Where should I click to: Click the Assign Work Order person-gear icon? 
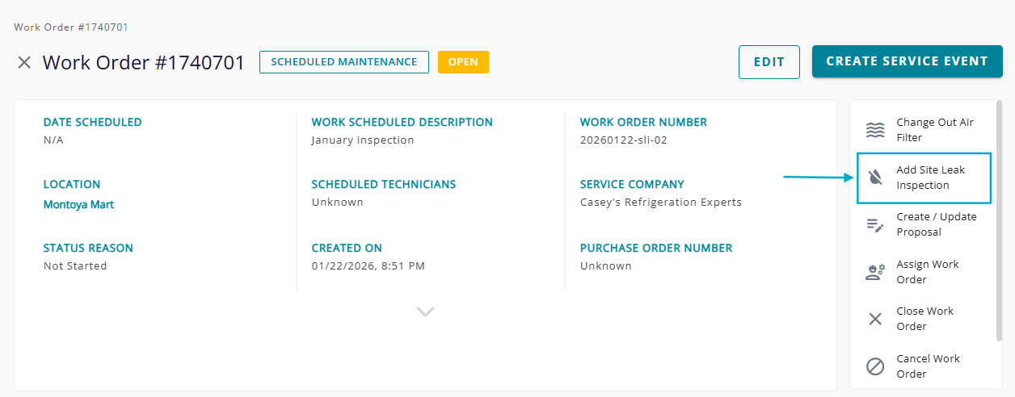tap(875, 272)
